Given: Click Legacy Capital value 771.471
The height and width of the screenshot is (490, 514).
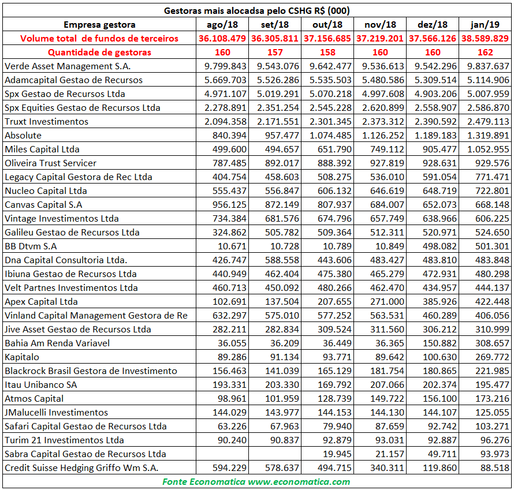Looking at the screenshot, I should [x=492, y=177].
